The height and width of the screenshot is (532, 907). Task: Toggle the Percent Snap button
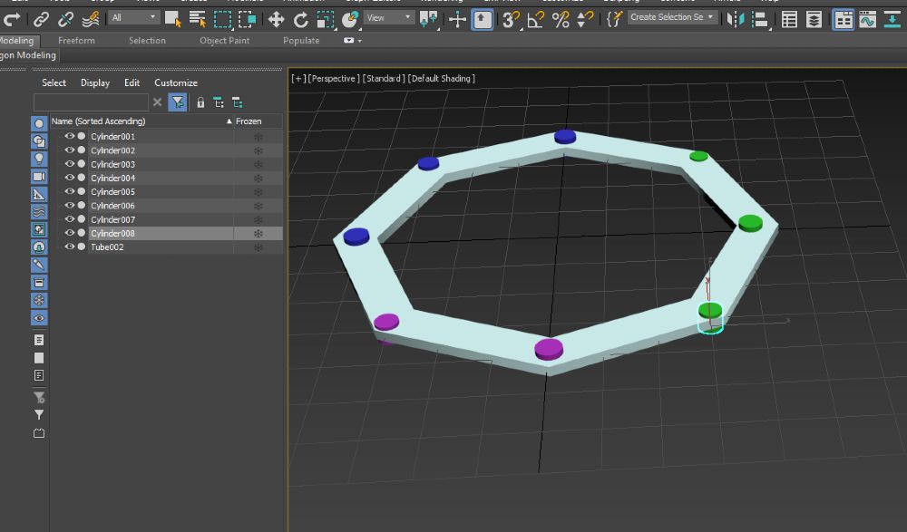pos(561,20)
